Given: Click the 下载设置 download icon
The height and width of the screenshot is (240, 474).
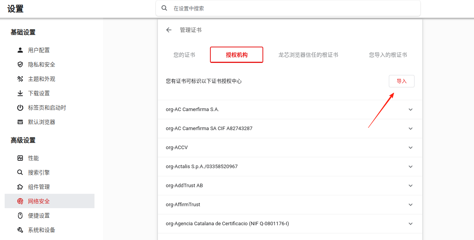Looking at the screenshot, I should click(x=20, y=93).
